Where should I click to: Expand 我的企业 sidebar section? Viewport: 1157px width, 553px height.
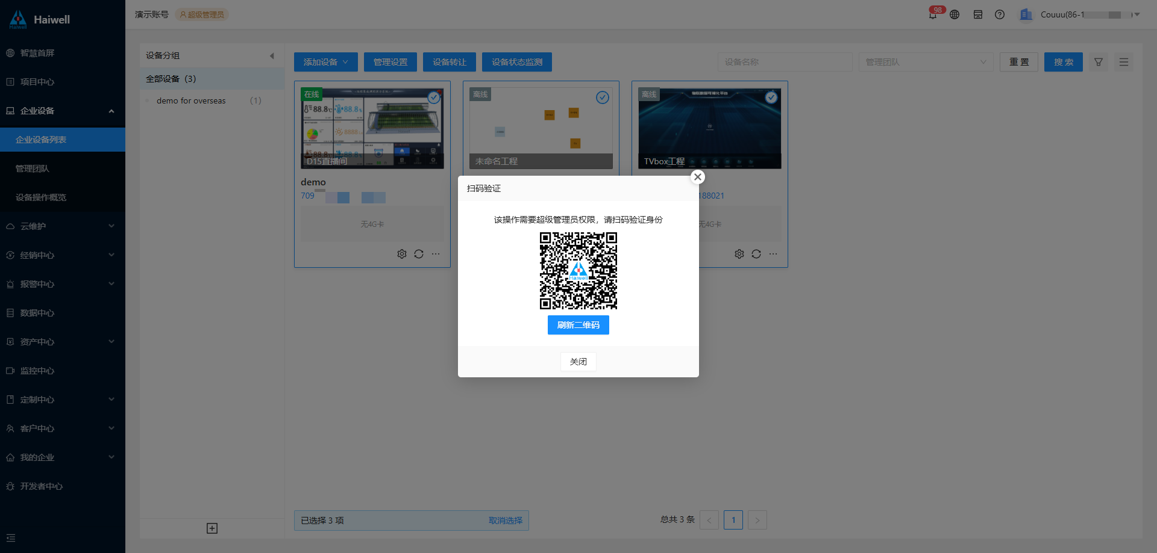click(x=63, y=457)
